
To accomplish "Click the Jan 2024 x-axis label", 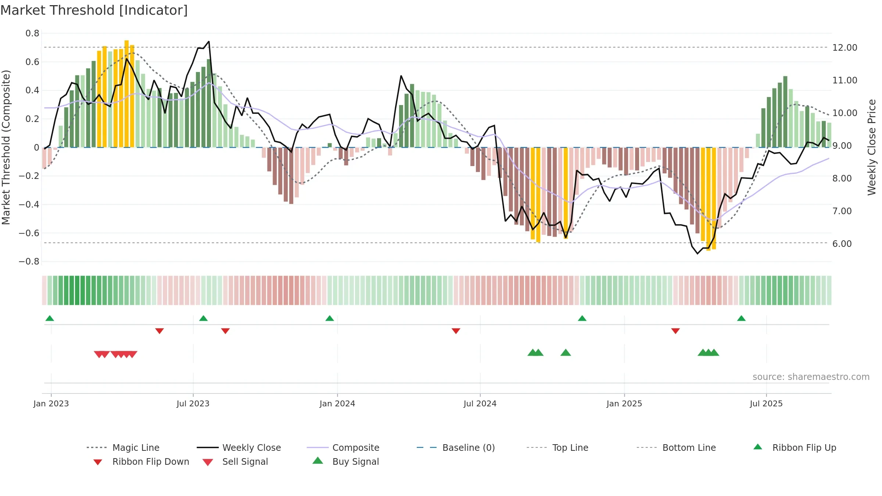I will [x=337, y=403].
